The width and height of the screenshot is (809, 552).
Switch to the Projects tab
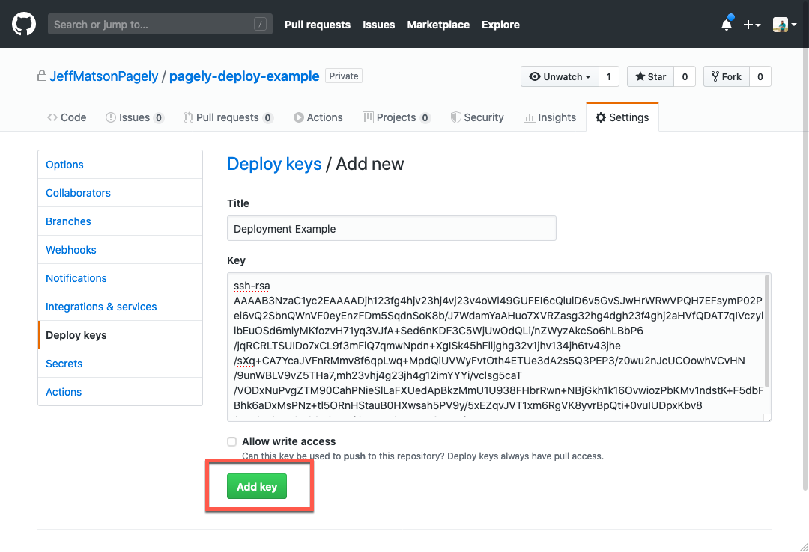(x=396, y=117)
